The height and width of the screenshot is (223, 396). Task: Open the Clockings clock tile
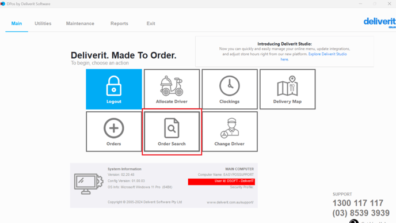pos(230,89)
